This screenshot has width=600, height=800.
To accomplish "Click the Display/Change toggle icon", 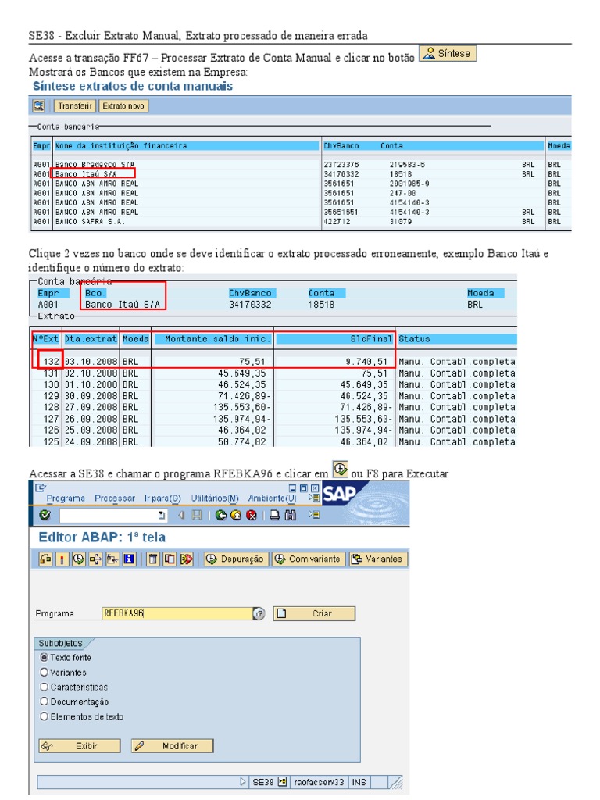I will point(45,559).
